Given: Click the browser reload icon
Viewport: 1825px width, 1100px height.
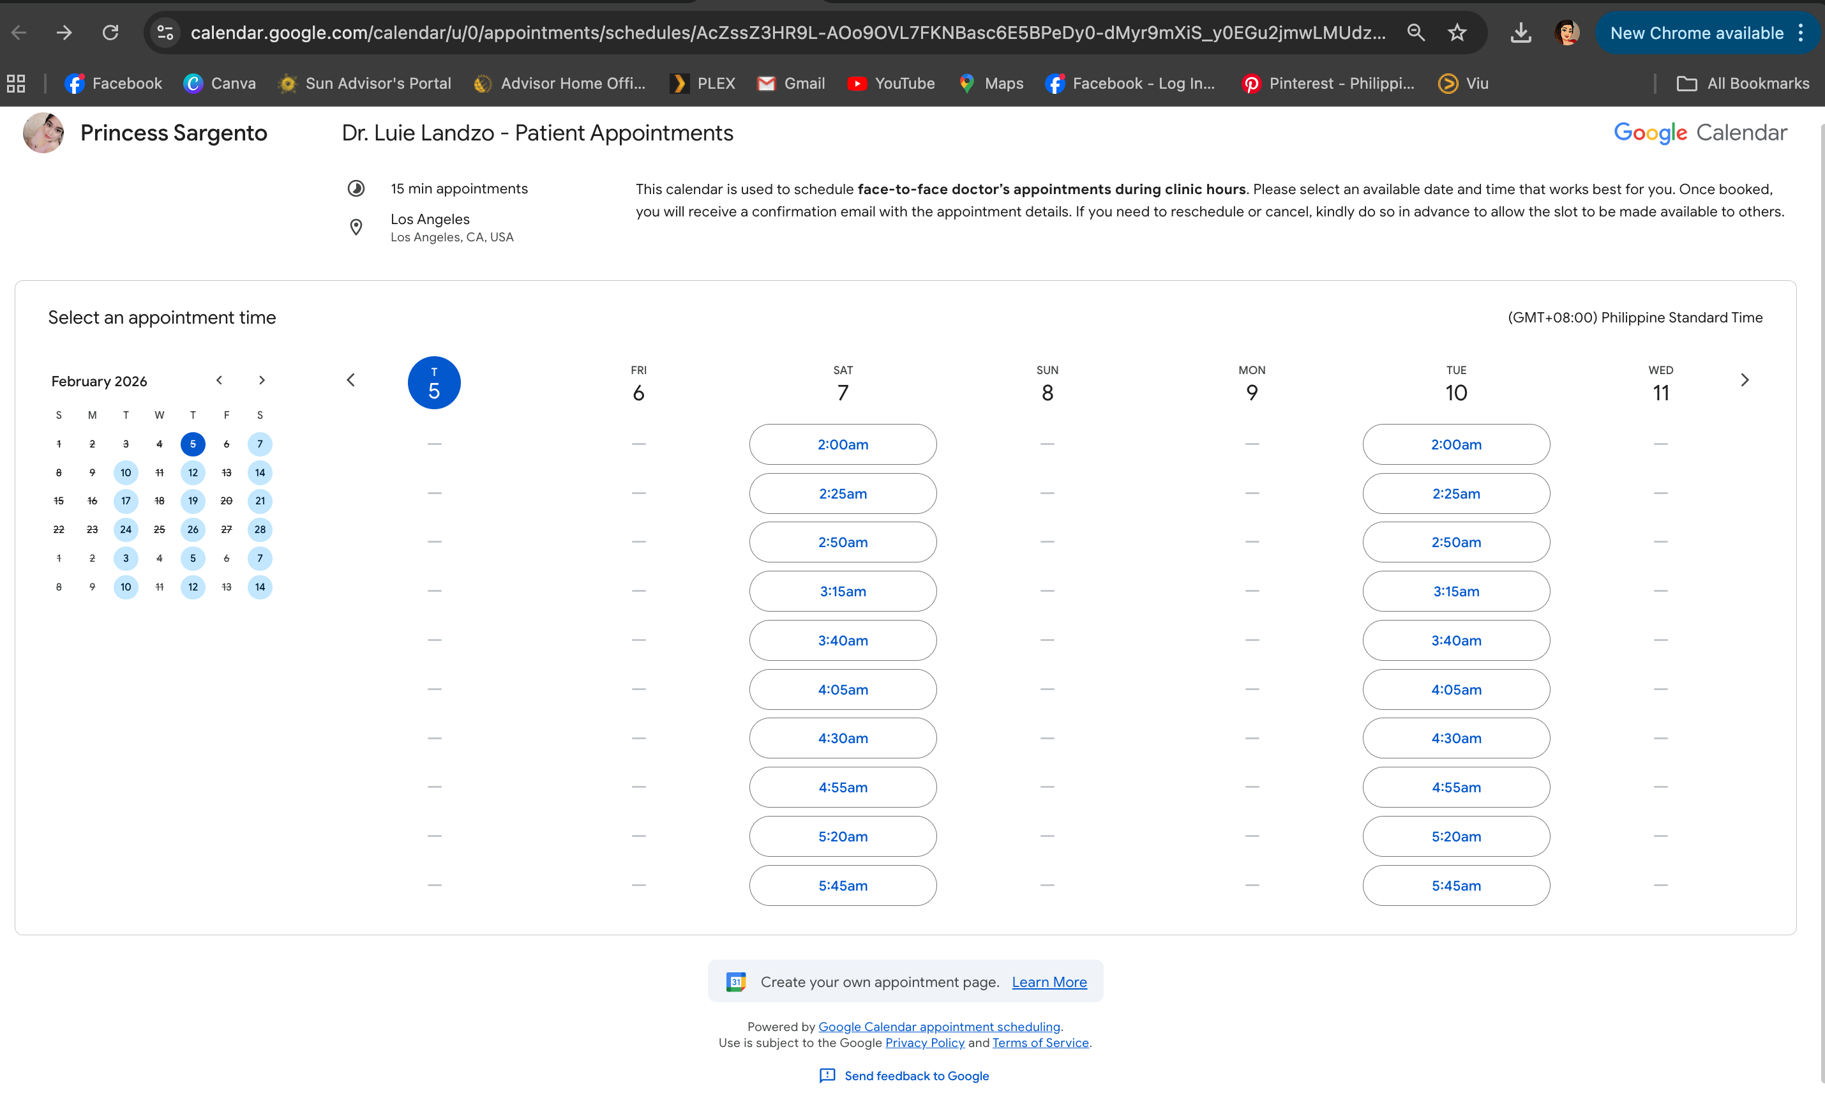Looking at the screenshot, I should coord(110,33).
